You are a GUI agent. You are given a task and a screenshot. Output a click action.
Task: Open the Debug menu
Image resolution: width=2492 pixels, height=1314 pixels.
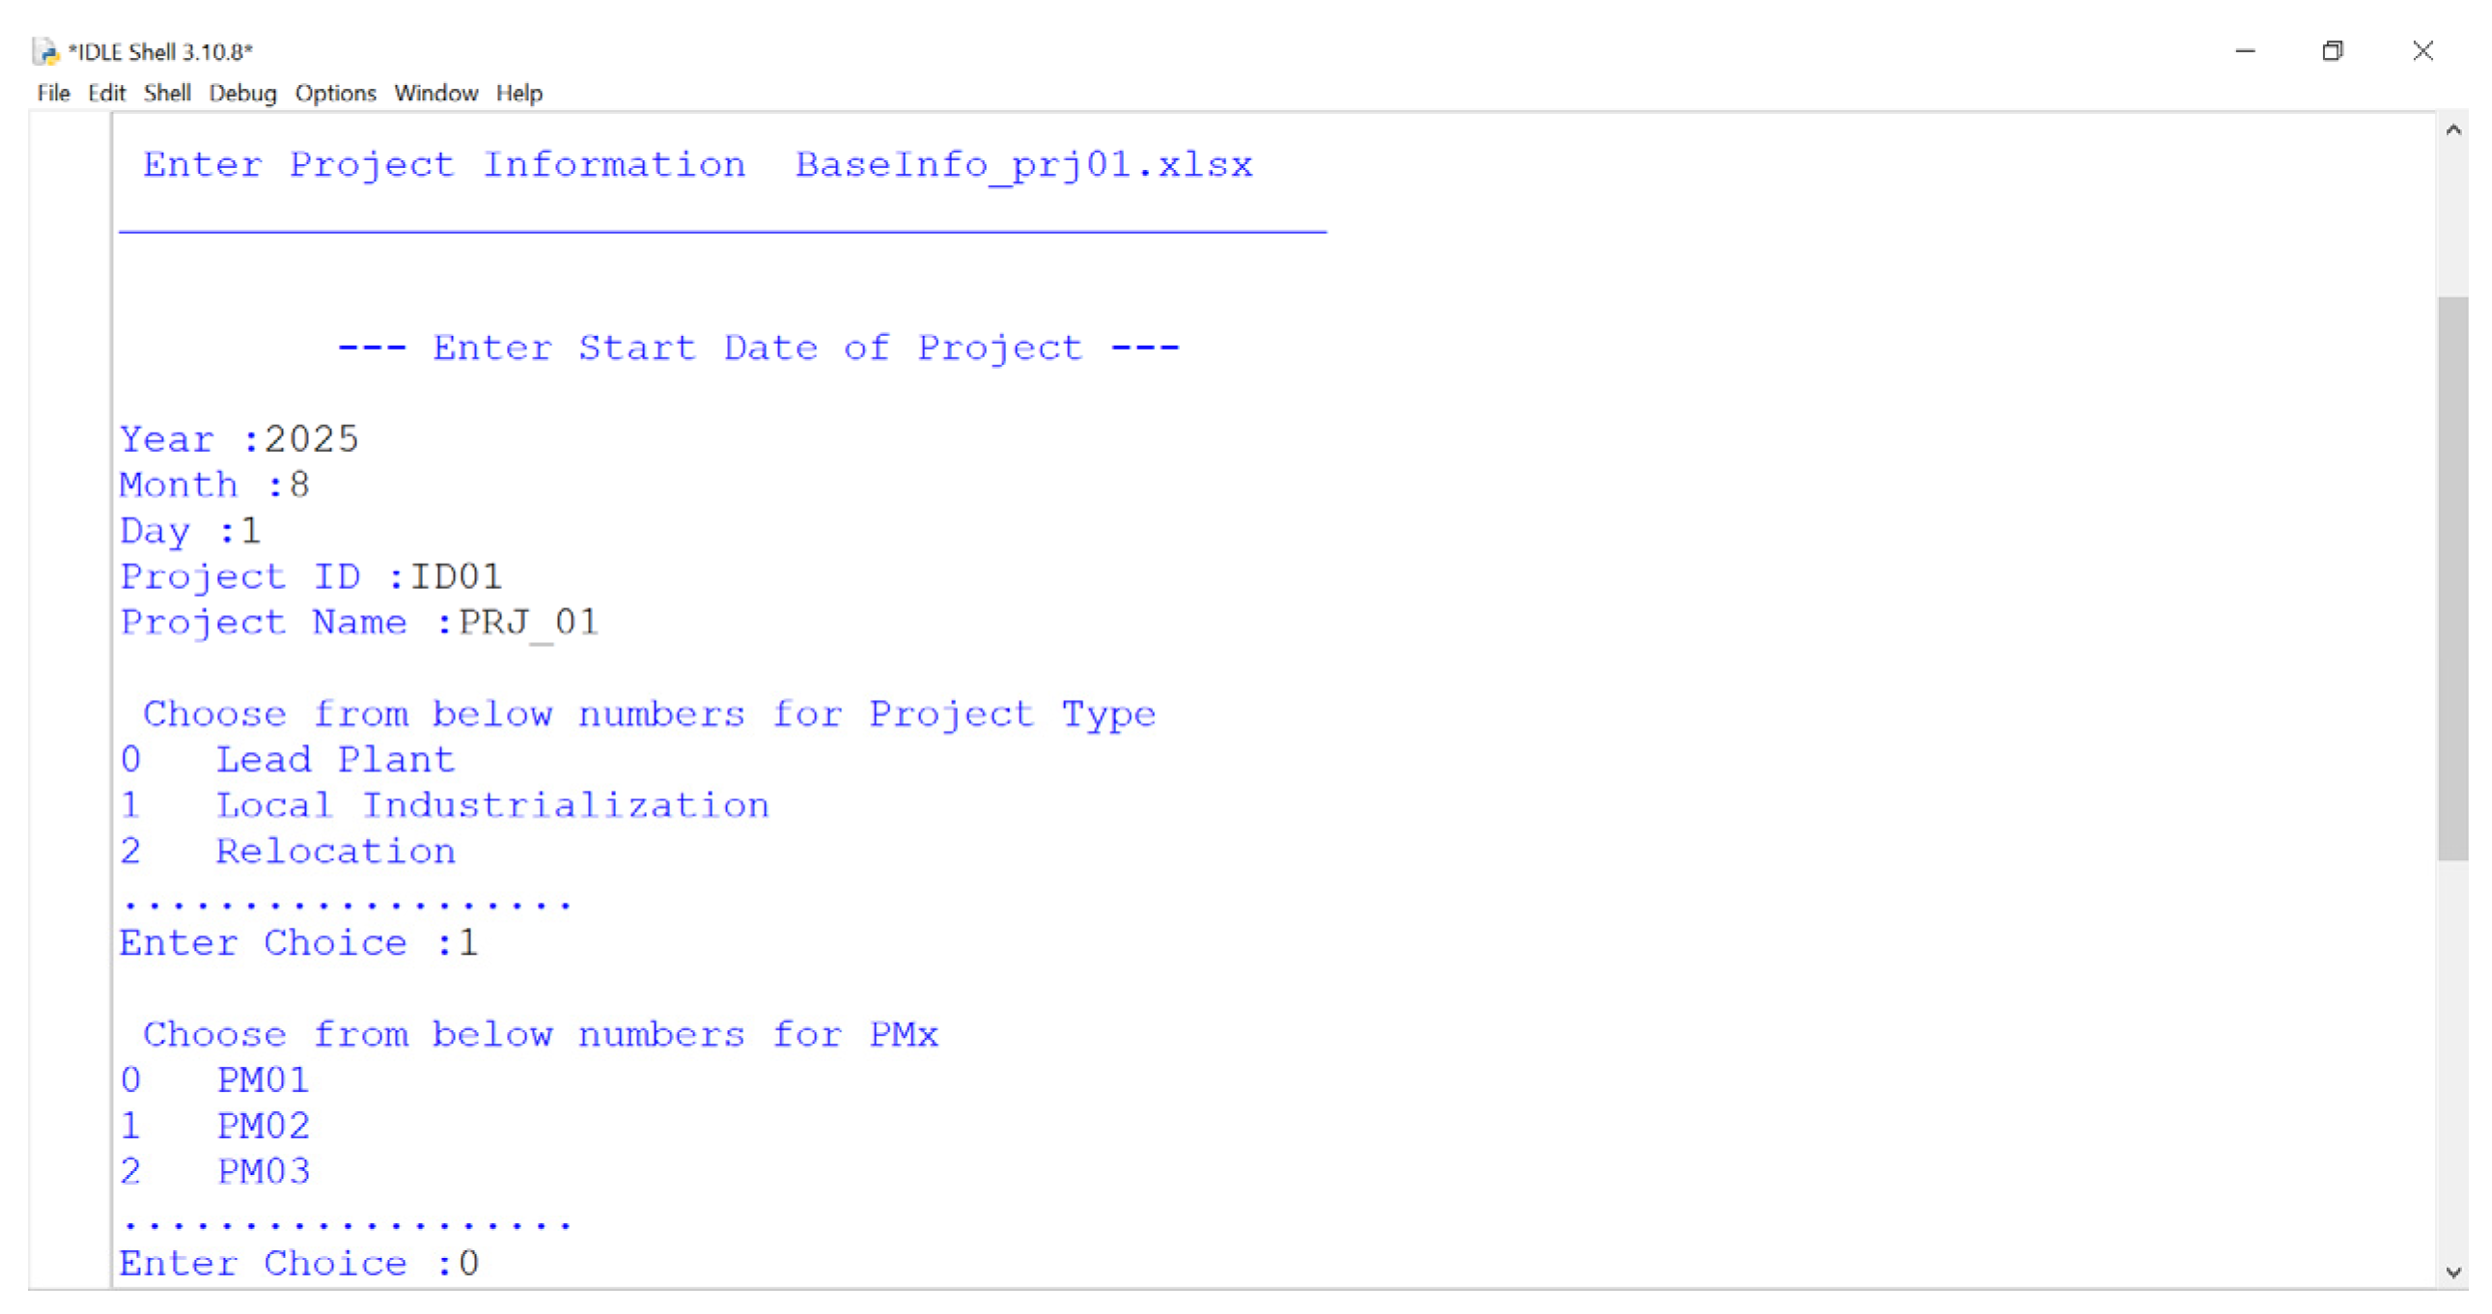point(242,93)
